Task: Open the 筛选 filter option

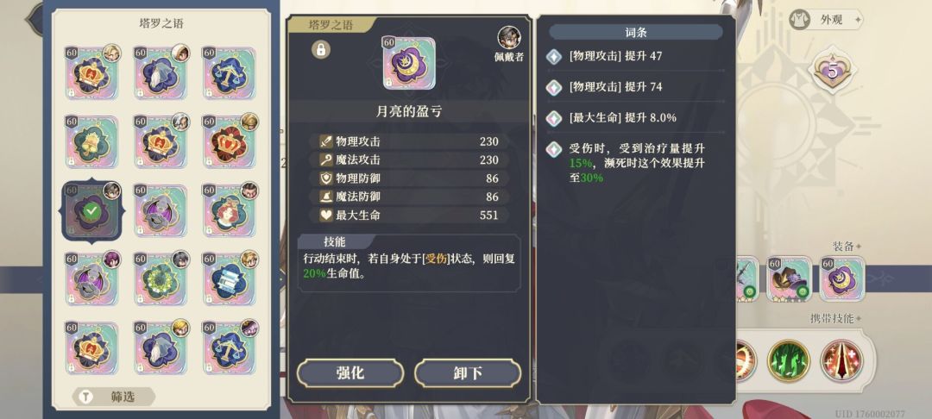Action: tap(114, 397)
